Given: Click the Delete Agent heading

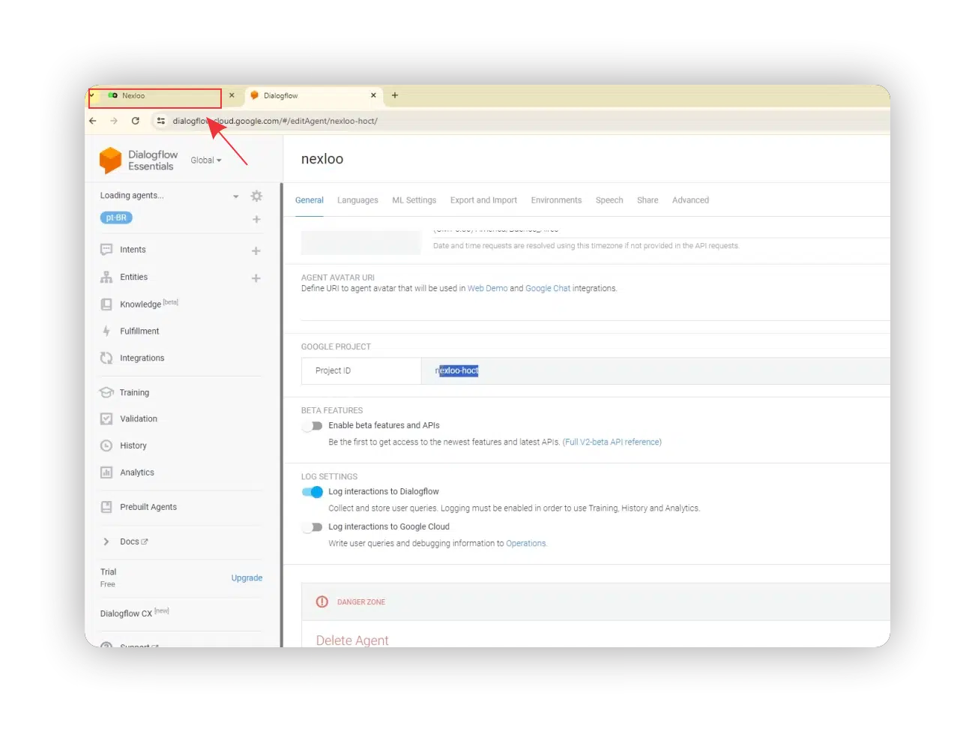Looking at the screenshot, I should [352, 640].
